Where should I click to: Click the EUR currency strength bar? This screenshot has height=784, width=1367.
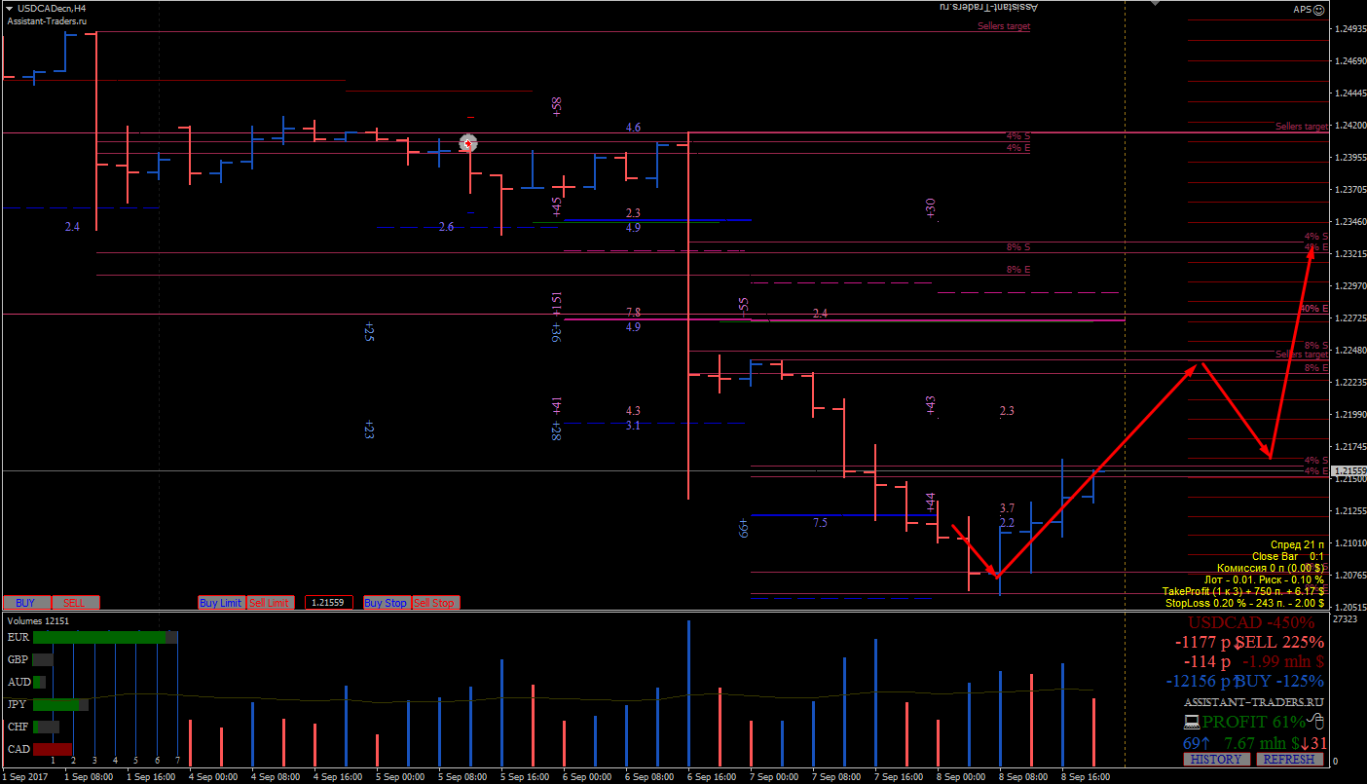[105, 637]
